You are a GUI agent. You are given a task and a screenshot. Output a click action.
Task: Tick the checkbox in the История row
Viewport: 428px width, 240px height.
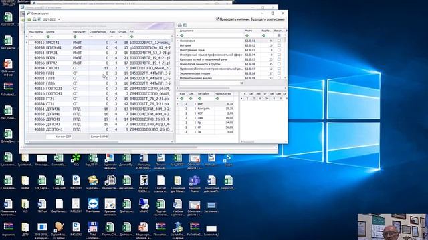(279, 45)
